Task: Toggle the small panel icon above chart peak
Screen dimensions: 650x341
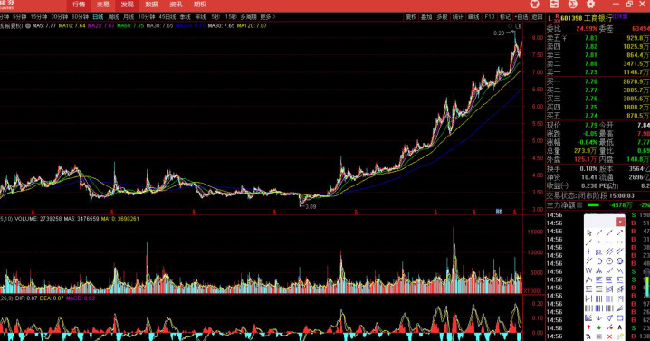Action: pos(518,26)
